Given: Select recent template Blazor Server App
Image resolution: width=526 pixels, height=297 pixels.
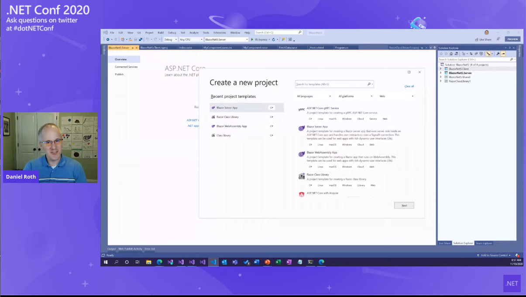Looking at the screenshot, I should 247,108.
